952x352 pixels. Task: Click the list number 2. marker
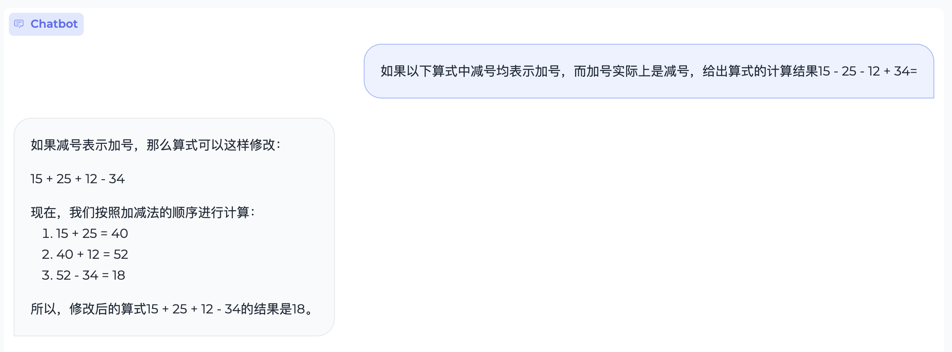click(x=47, y=254)
